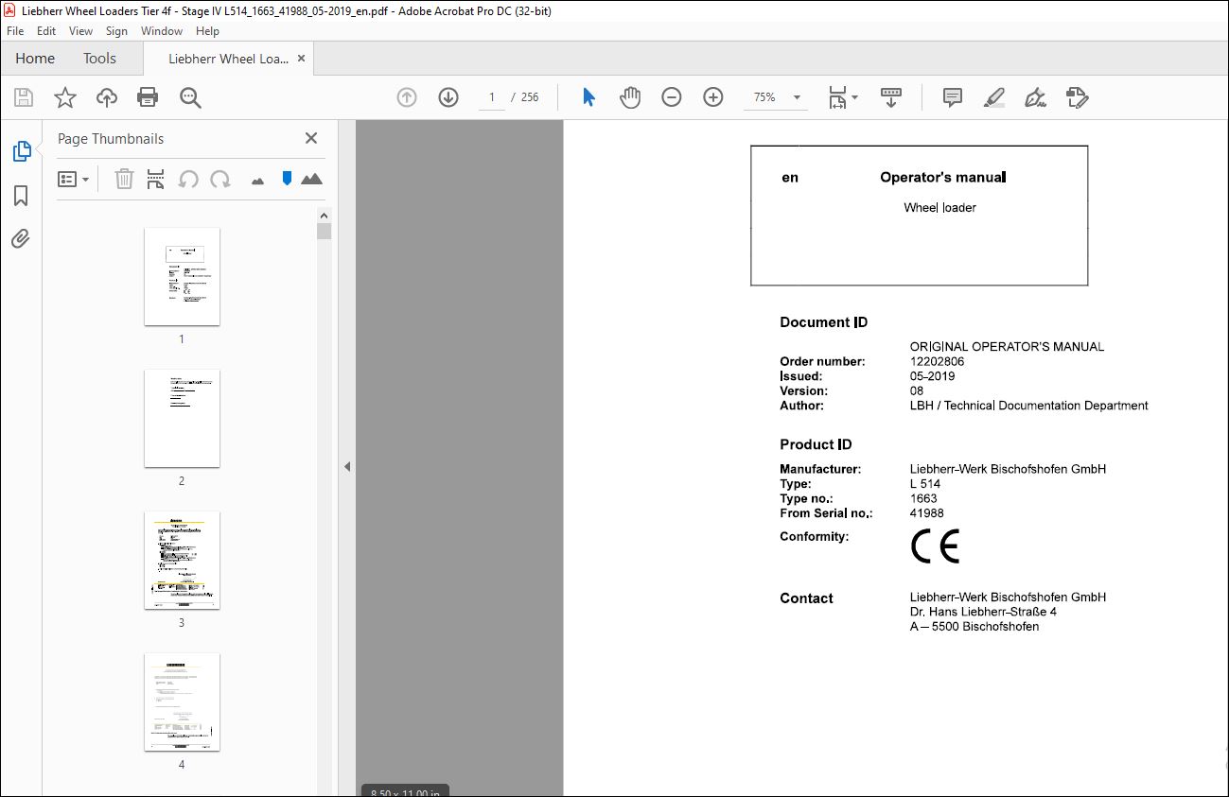Select the Highlight text pen tool
This screenshot has height=797, width=1229.
[994, 97]
